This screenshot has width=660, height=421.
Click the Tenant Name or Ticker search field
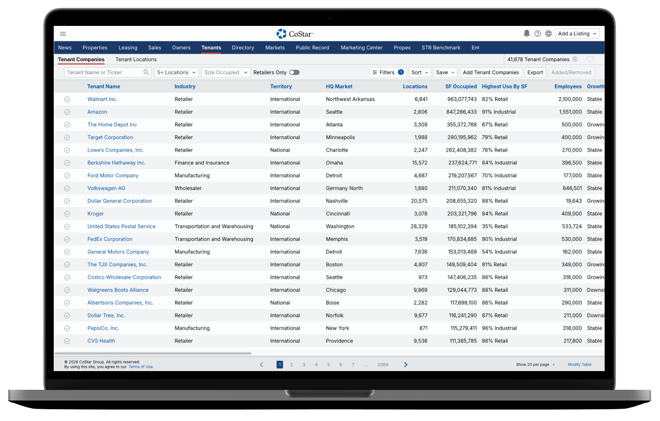[104, 73]
